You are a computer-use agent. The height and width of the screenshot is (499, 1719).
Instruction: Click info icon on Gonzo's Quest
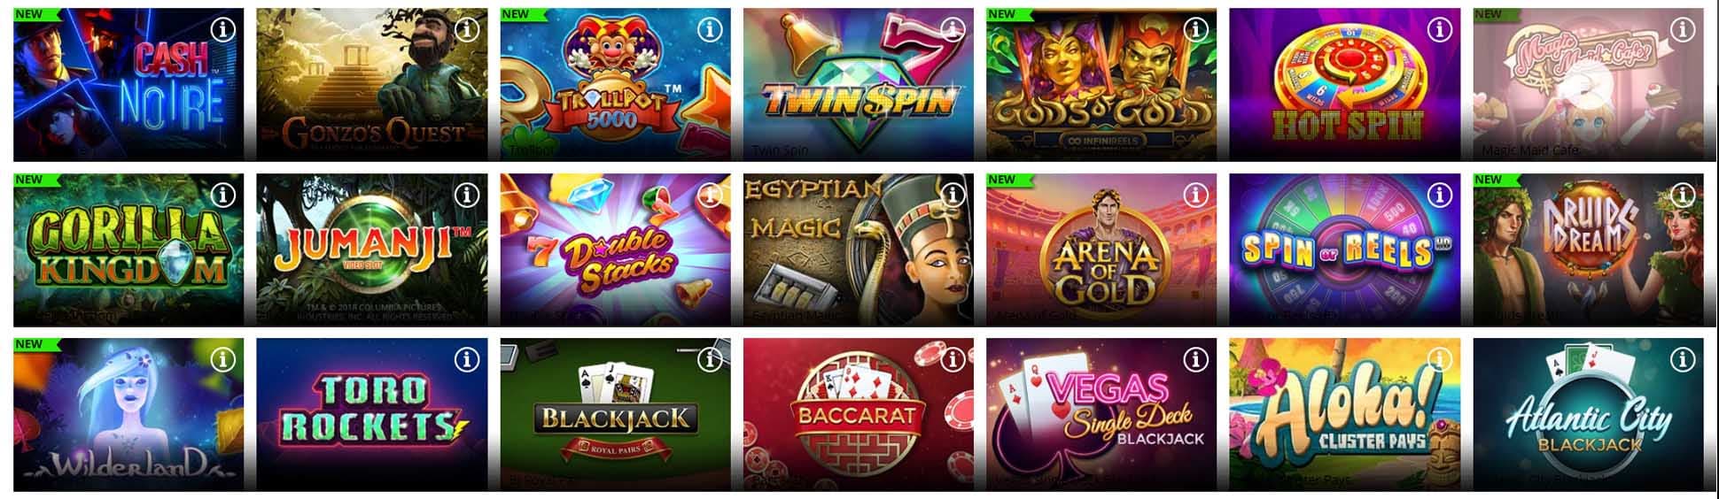(466, 29)
